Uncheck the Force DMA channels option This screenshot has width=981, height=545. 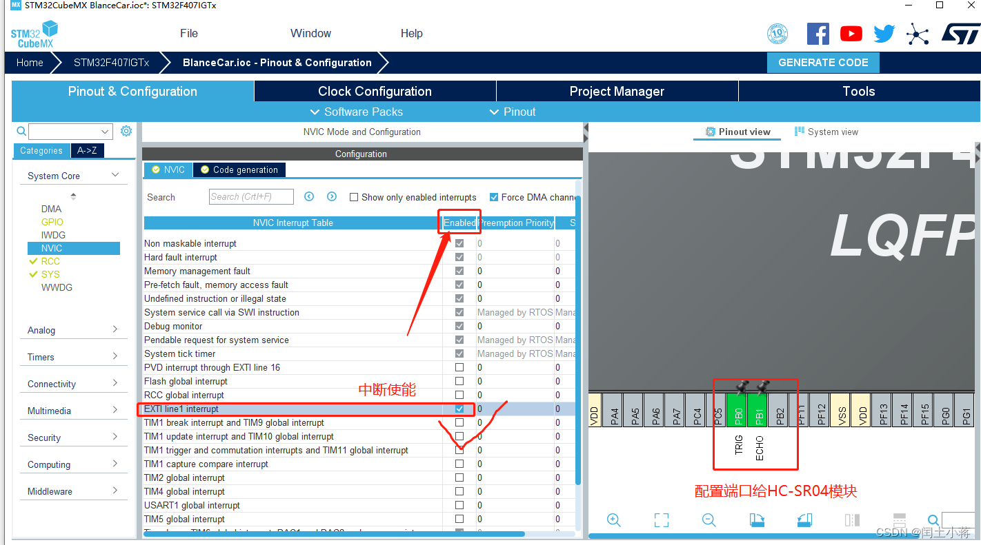(494, 197)
